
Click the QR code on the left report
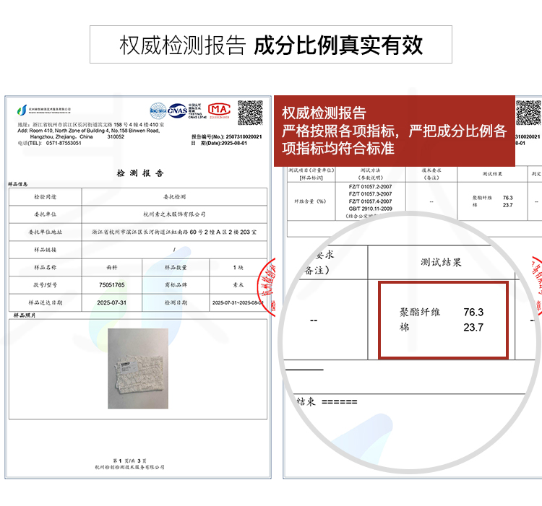(250, 113)
